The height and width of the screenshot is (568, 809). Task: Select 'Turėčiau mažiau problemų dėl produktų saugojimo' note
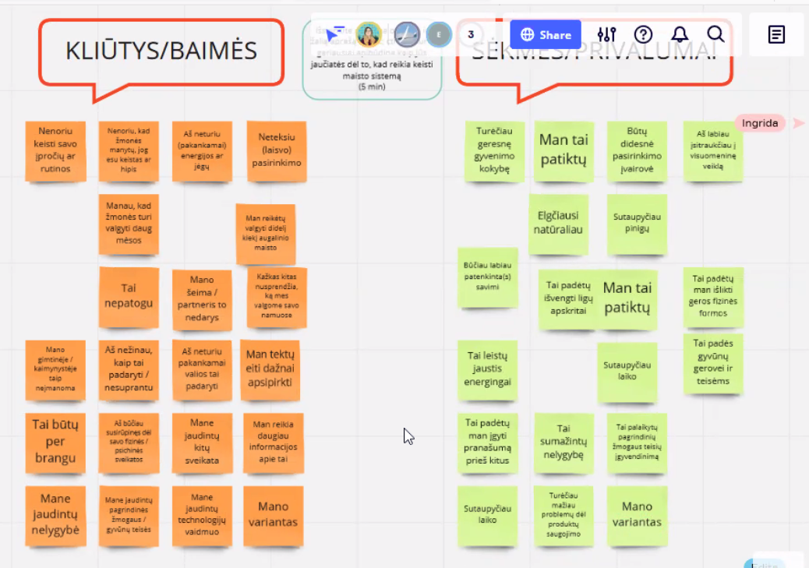click(x=563, y=515)
